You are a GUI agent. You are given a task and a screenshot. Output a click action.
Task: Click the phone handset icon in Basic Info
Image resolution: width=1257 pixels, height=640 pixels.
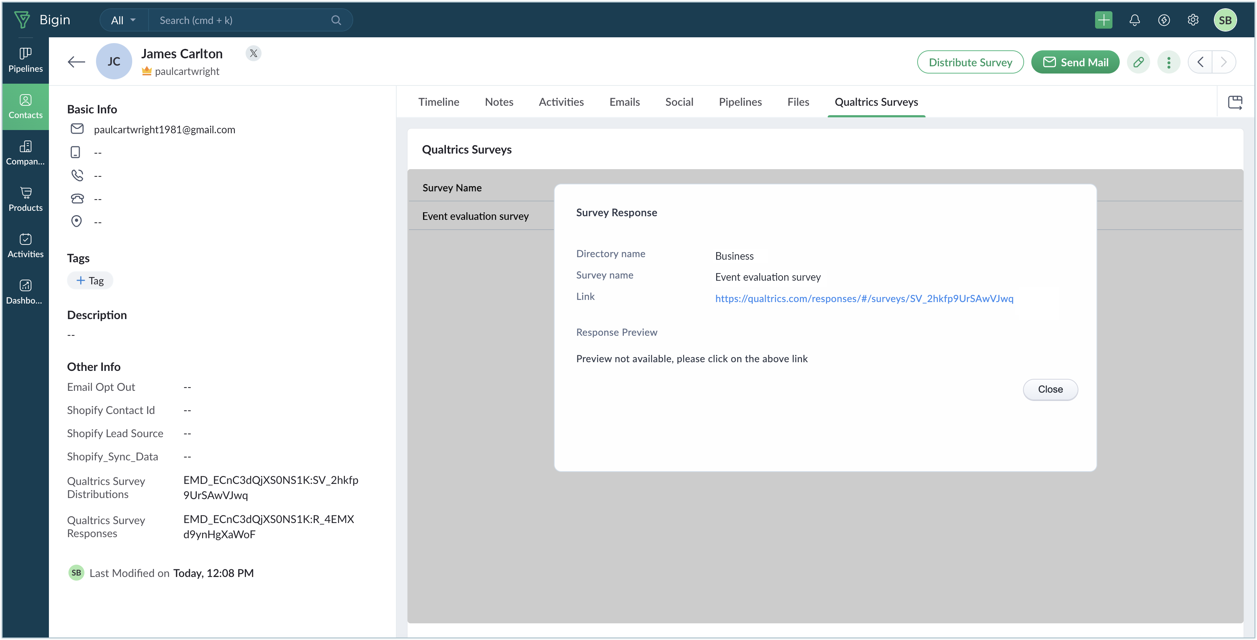tap(77, 175)
